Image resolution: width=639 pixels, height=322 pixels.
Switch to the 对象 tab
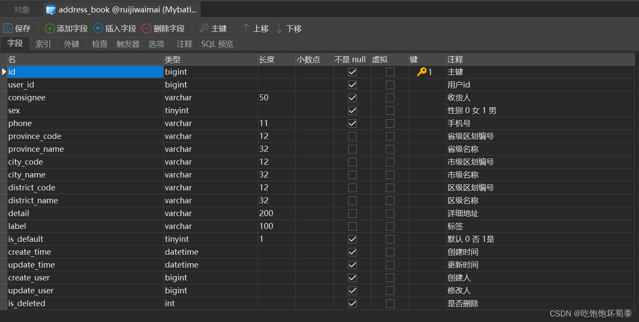pos(22,9)
